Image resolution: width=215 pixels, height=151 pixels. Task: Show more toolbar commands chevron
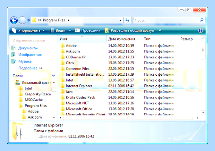160,30
